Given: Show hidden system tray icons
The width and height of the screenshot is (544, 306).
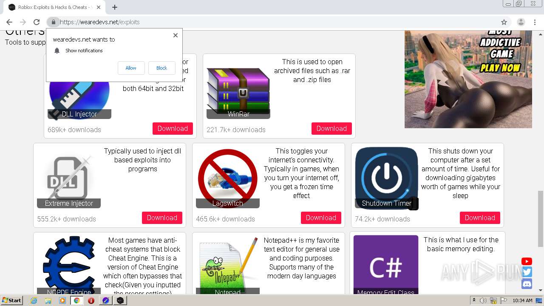Looking at the screenshot, I should pyautogui.click(x=474, y=300).
